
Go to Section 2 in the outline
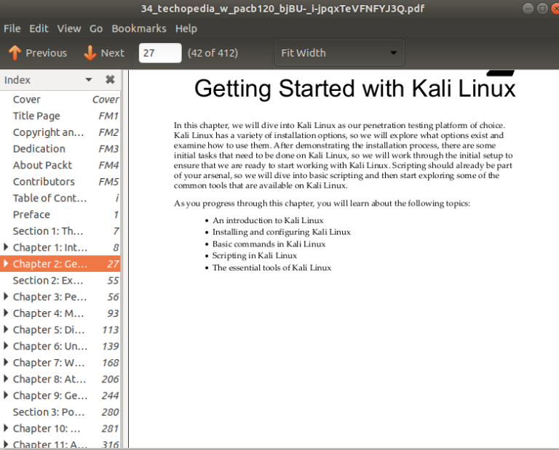[x=45, y=281]
